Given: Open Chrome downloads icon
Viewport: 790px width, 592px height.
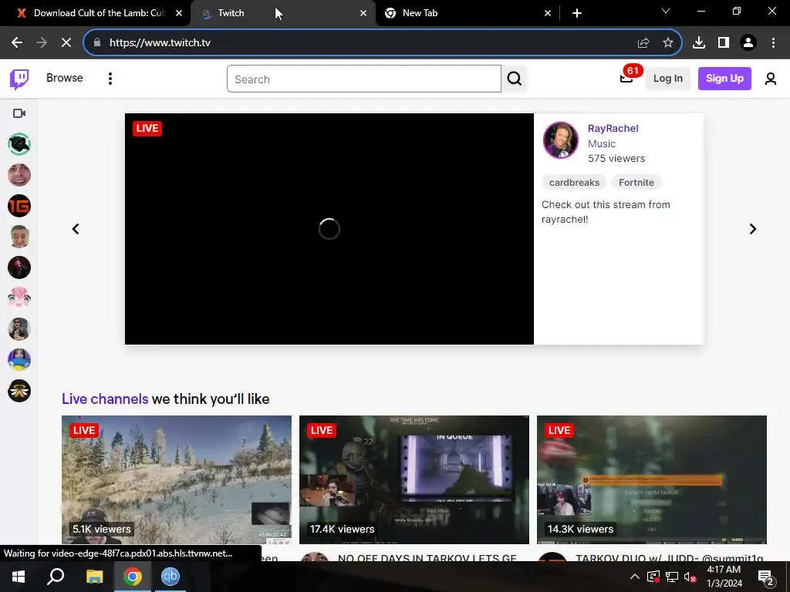Looking at the screenshot, I should [x=699, y=43].
